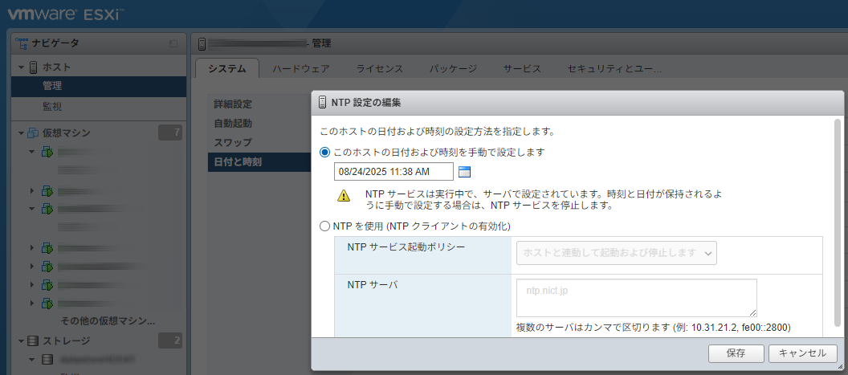Image resolution: width=848 pixels, height=375 pixels.
Task: Click the NTP dialog vertical scrollbar
Action: click(838, 222)
